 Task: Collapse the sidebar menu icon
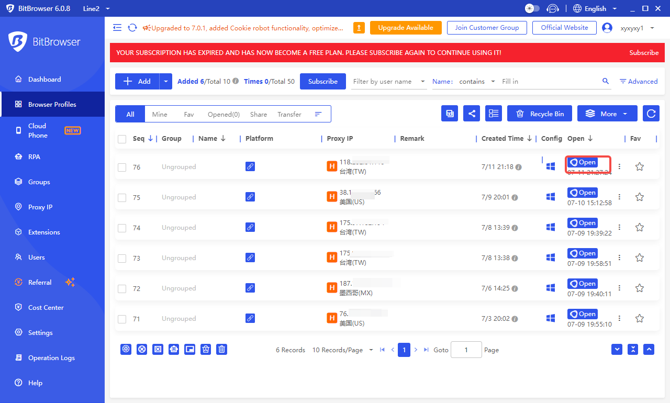[117, 28]
